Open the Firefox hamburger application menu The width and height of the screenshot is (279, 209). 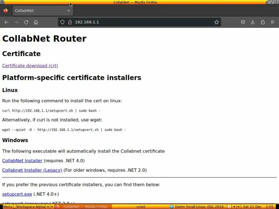272,22
